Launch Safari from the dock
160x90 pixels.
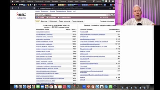tap(24, 87)
